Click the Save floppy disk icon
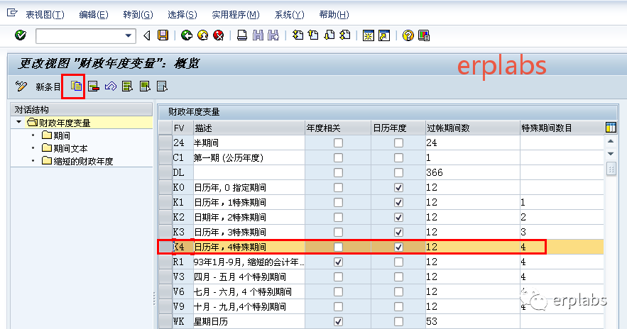 tap(163, 35)
